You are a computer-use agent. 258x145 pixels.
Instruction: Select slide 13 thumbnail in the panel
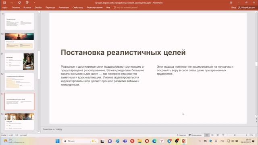[19, 101]
